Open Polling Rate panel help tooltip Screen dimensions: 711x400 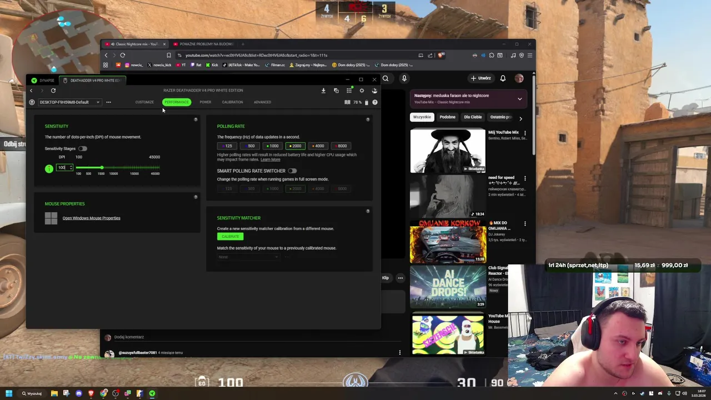[368, 119]
